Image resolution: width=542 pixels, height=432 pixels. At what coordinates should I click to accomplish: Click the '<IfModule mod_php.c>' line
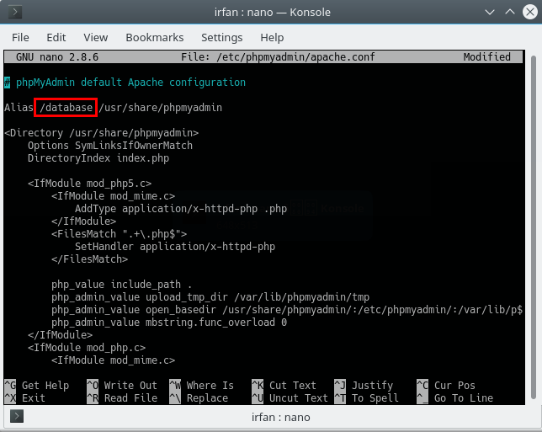point(87,348)
